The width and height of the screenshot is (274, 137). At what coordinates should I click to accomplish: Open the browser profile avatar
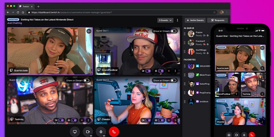[x=222, y=12]
